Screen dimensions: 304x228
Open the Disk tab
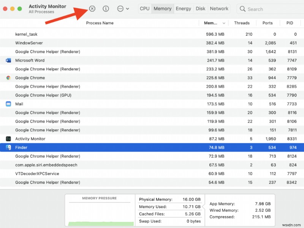click(x=200, y=8)
